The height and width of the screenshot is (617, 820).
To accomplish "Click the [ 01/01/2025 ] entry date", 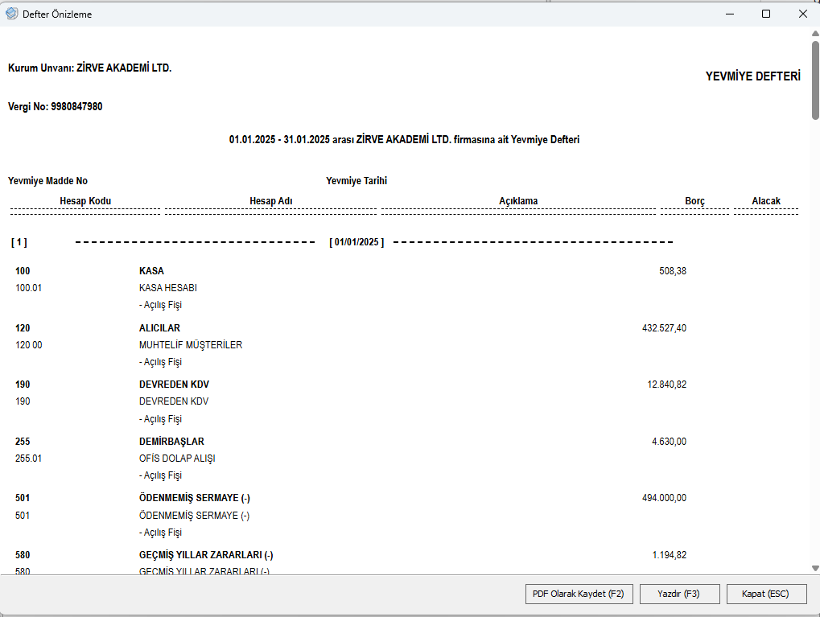I will click(356, 242).
